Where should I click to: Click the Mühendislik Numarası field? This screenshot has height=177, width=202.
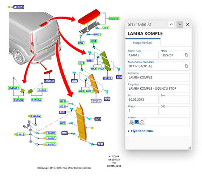[159, 66]
